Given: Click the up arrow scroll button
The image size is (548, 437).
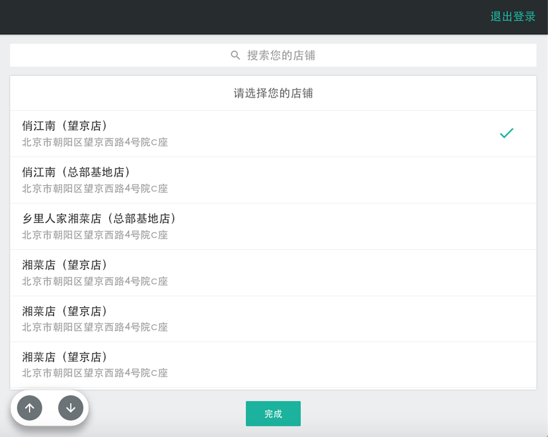Looking at the screenshot, I should tap(30, 408).
